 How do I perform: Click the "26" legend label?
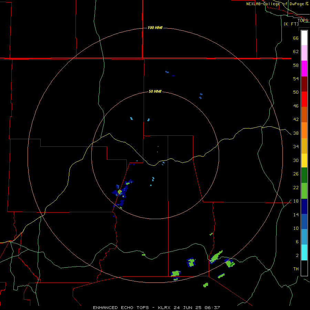296,174
